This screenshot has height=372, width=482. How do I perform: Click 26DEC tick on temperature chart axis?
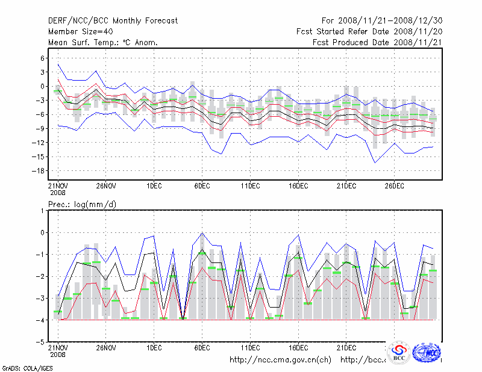click(x=395, y=186)
